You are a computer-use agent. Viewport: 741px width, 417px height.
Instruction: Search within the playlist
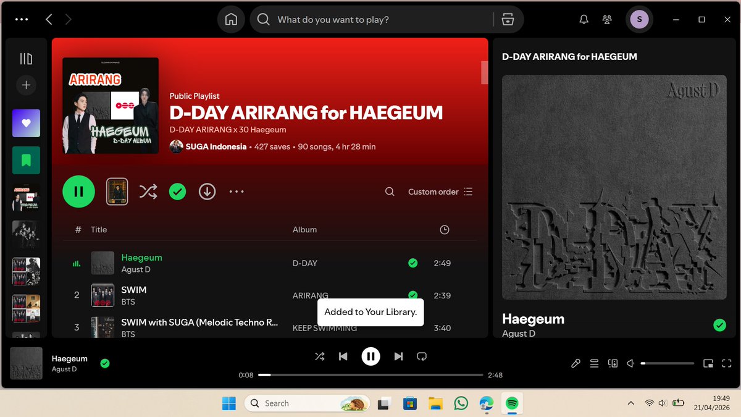click(x=390, y=192)
